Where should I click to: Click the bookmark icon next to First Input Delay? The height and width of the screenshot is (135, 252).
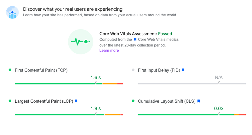(183, 70)
